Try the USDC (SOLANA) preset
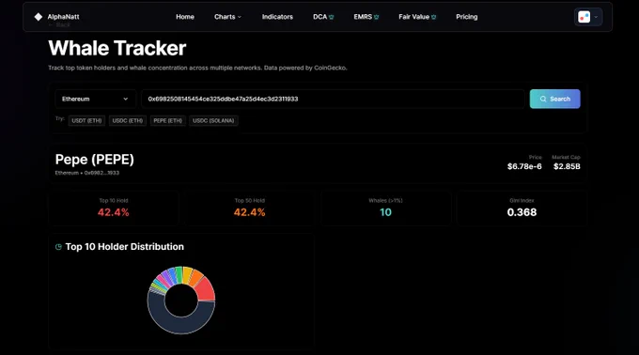 point(213,120)
